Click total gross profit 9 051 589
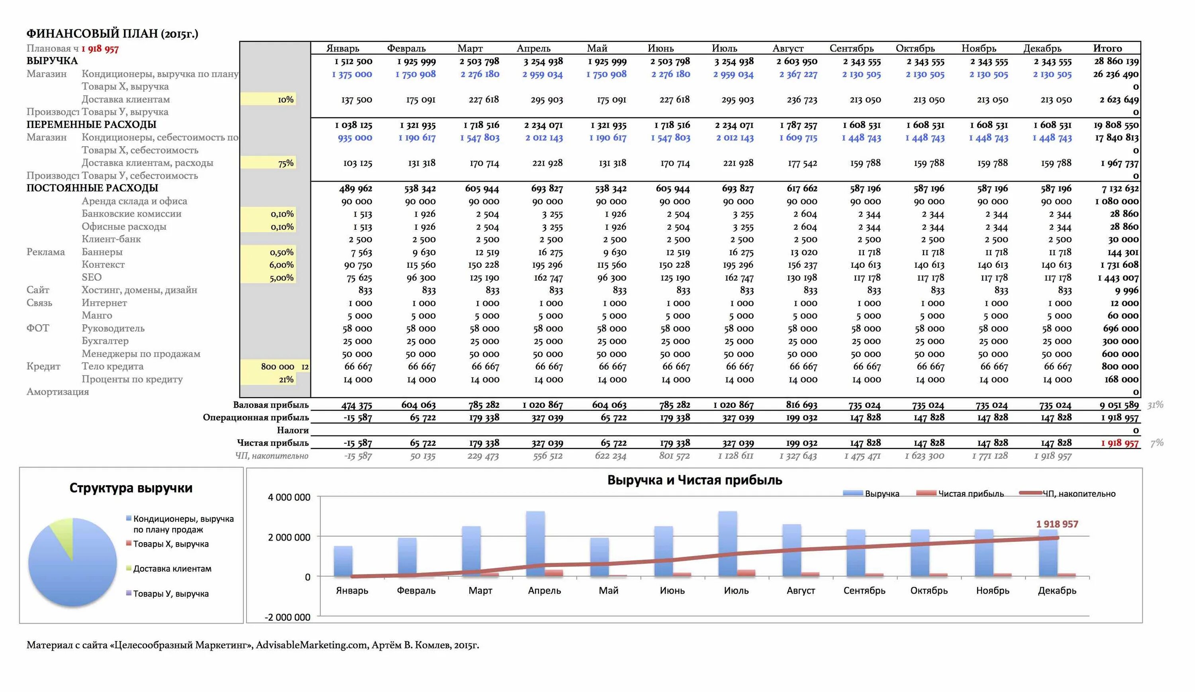 pos(1119,405)
